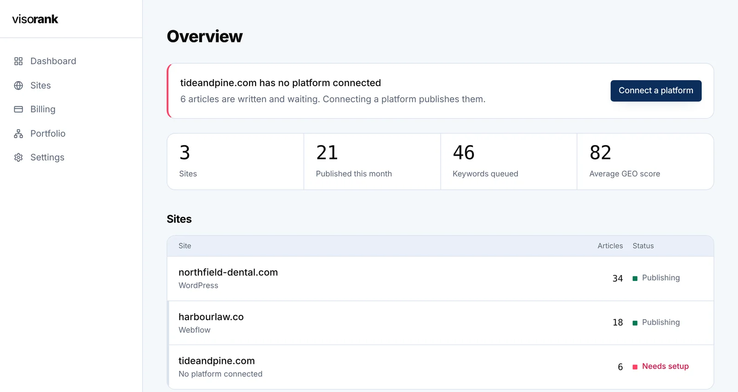The height and width of the screenshot is (392, 738).
Task: Click the Articles column header
Action: pos(610,246)
